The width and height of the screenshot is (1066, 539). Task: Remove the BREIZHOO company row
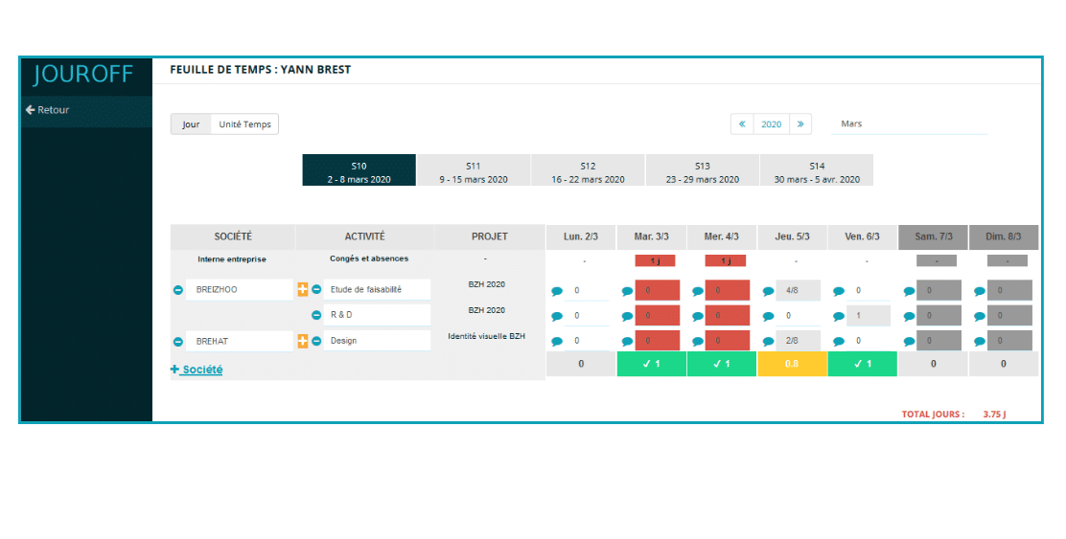click(x=178, y=290)
